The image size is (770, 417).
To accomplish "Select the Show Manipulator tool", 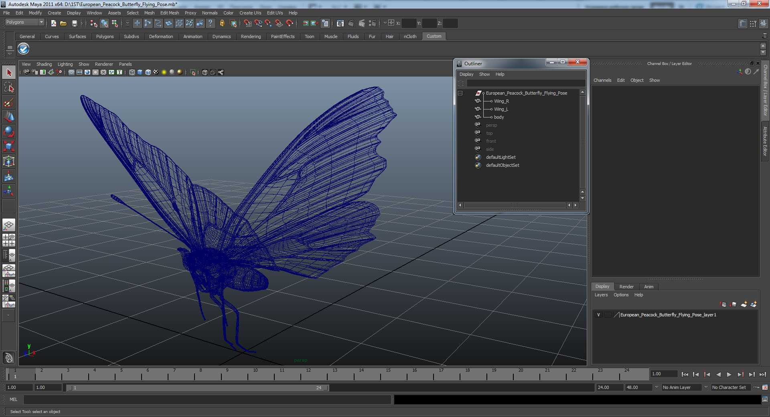I will click(x=9, y=191).
